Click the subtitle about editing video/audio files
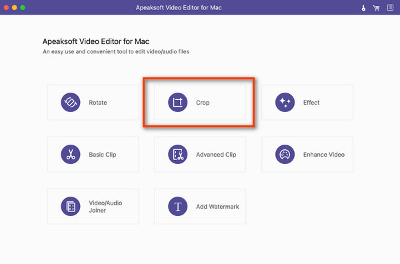This screenshot has height=264, width=400. point(116,51)
